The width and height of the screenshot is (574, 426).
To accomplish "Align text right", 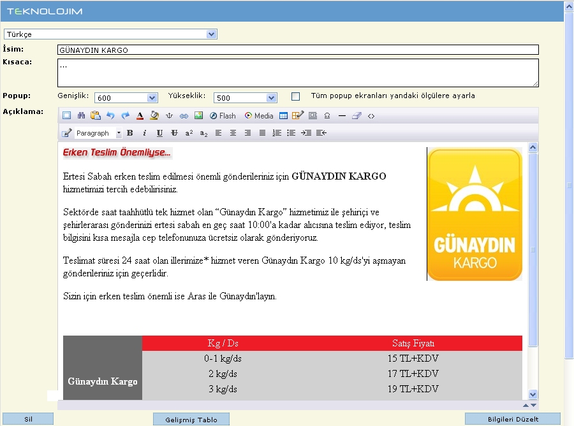I will (248, 133).
